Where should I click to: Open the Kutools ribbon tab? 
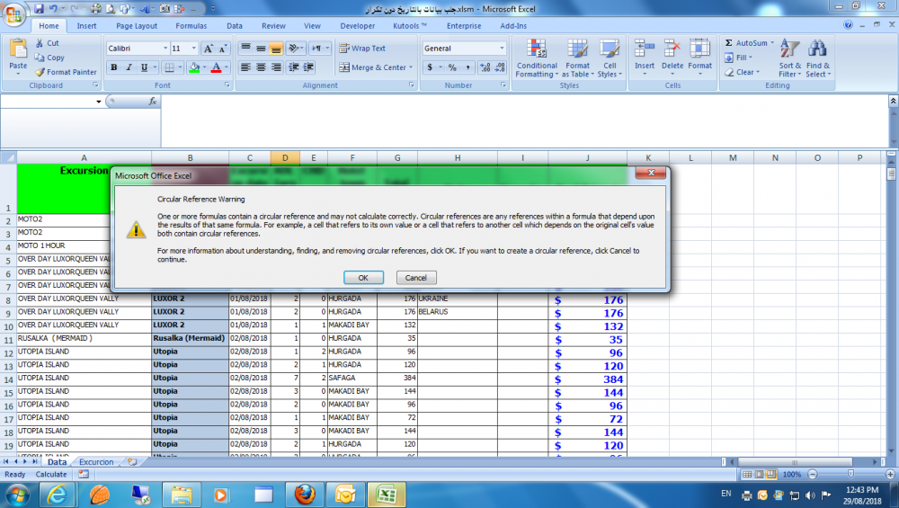(x=409, y=26)
